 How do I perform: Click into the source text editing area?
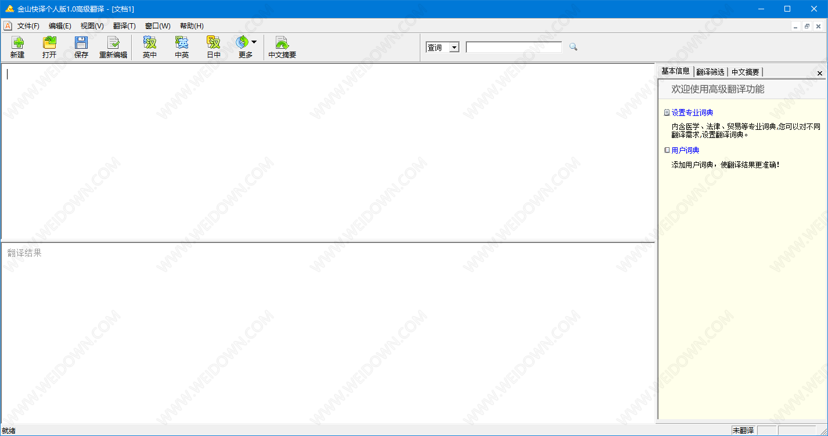(x=328, y=152)
